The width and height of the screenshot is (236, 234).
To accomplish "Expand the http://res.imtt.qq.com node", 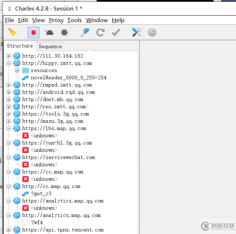I will click(9, 106).
